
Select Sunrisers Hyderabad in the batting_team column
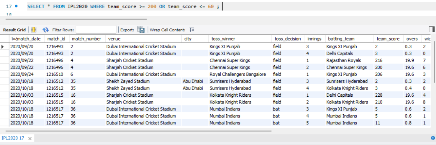click(349, 81)
